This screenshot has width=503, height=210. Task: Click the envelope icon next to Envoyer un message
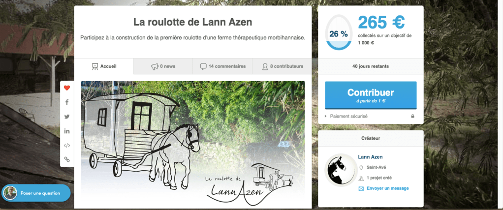tap(361, 188)
